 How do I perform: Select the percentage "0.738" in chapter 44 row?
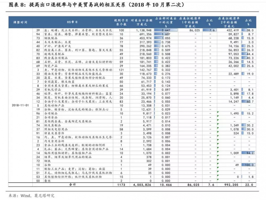(166, 42)
